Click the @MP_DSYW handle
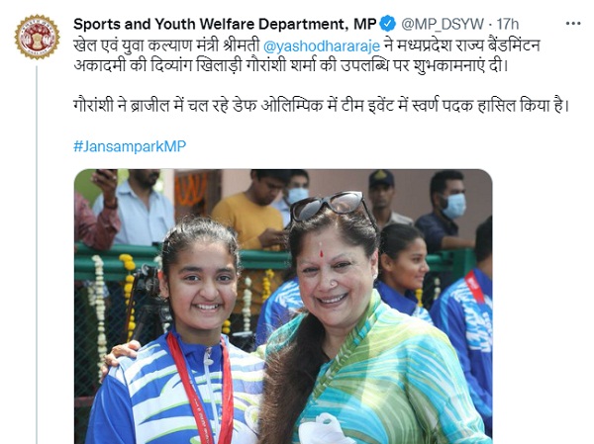Viewport: 594px width, 444px height. (x=443, y=24)
